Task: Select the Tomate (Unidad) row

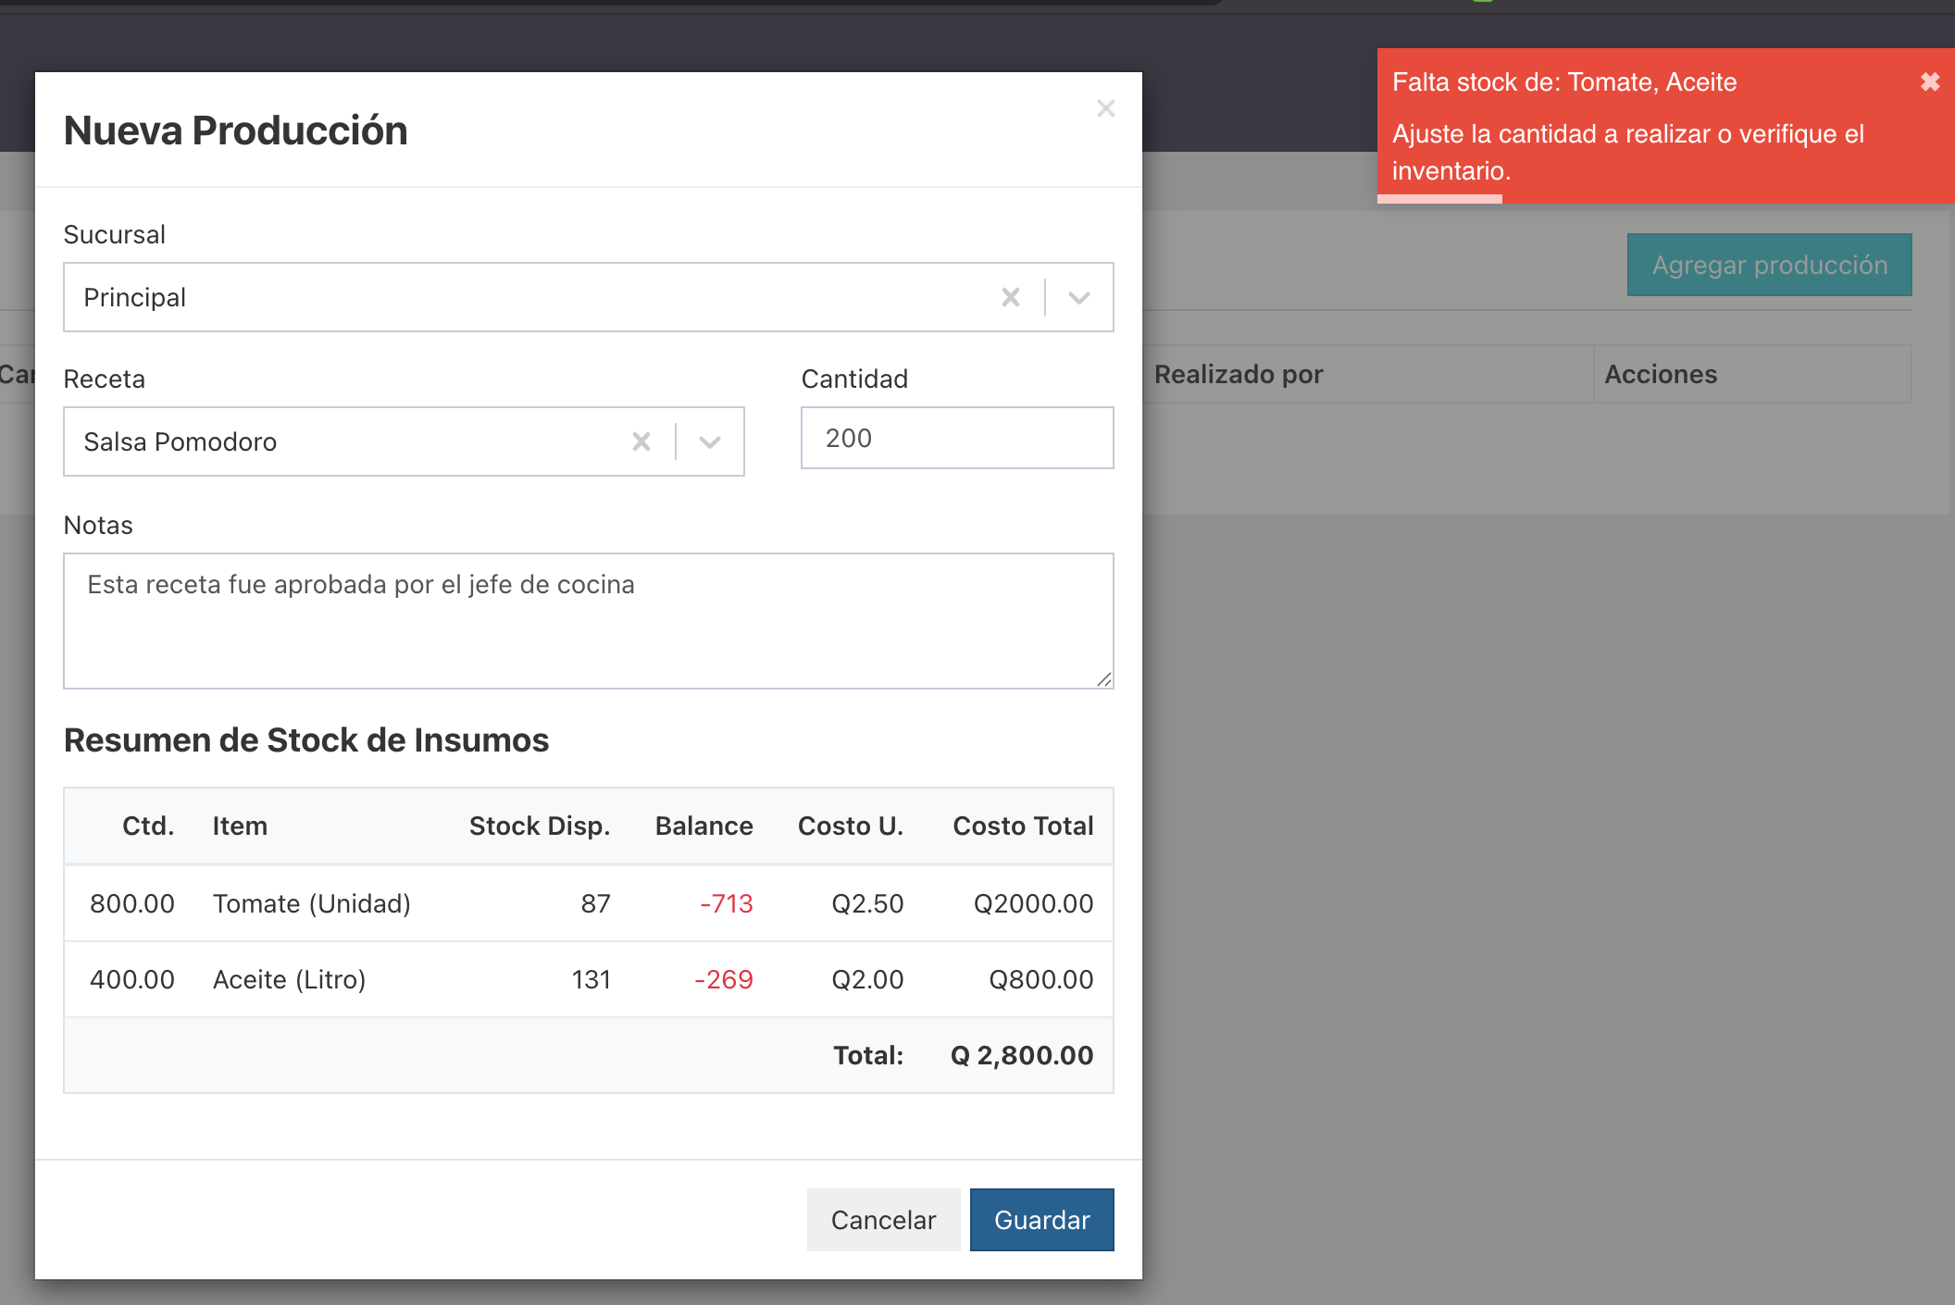Action: [x=589, y=903]
